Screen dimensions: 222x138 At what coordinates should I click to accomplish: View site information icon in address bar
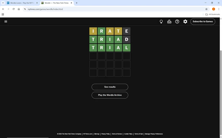pos(25,9)
